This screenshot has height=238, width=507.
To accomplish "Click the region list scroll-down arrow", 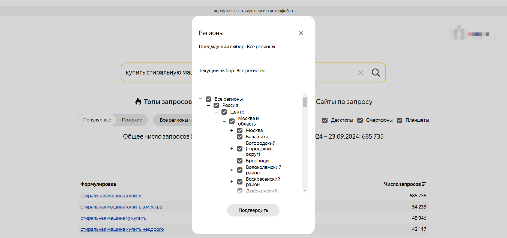I will point(305,191).
